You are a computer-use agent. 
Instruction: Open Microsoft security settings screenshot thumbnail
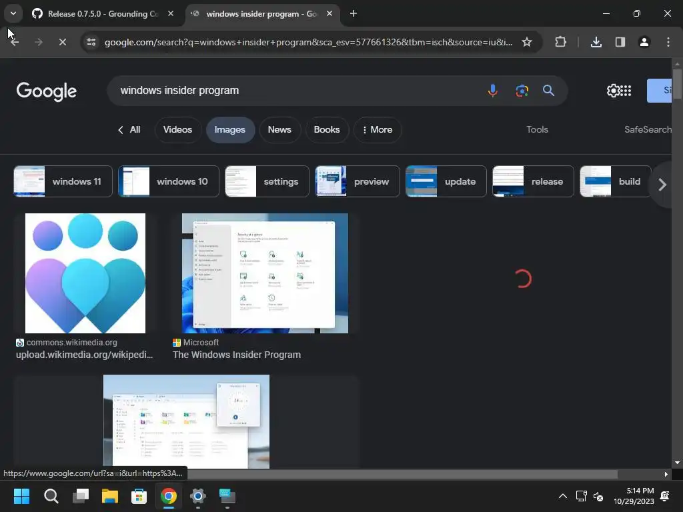click(x=265, y=273)
